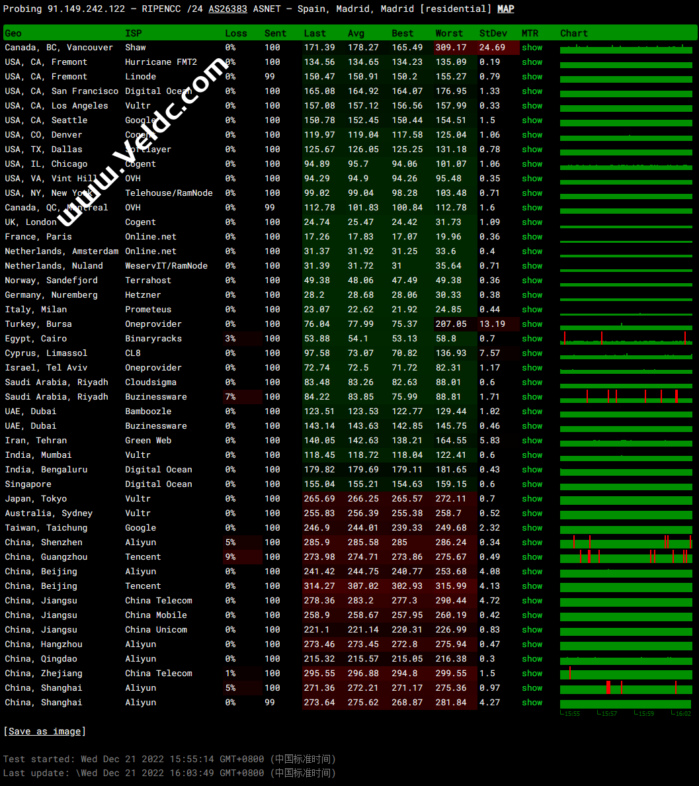
Task: Select the Test started timestamp line
Action: click(169, 759)
